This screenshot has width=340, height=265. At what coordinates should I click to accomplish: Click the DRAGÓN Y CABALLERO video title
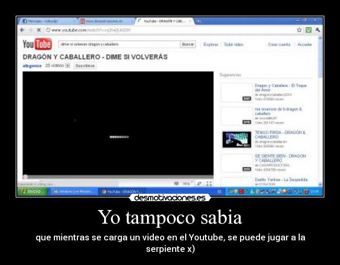tap(95, 57)
